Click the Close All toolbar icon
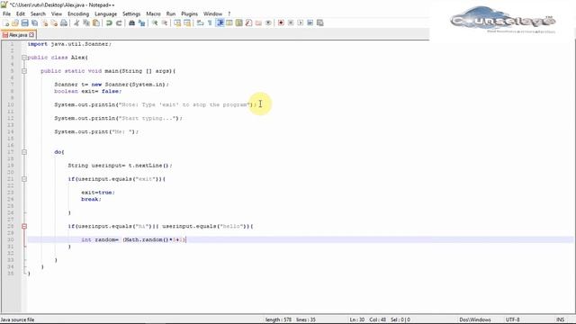This screenshot has width=576, height=324. click(54, 22)
